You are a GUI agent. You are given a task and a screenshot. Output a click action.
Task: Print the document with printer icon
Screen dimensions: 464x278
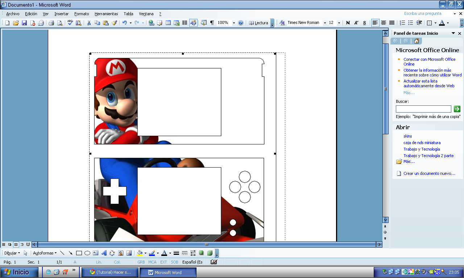51,23
